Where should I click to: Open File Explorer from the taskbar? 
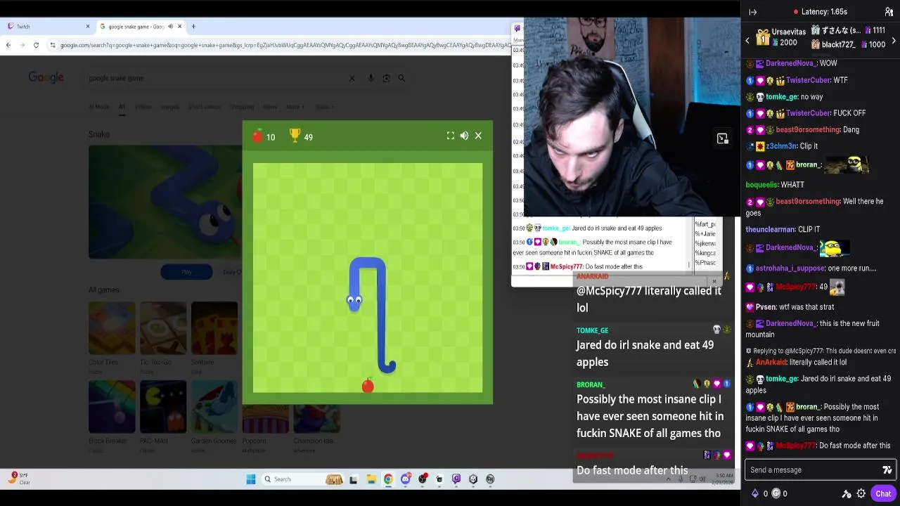click(371, 479)
